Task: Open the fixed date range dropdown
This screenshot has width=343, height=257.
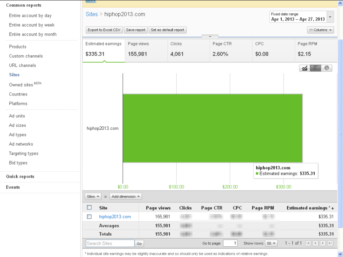Action: pos(301,17)
